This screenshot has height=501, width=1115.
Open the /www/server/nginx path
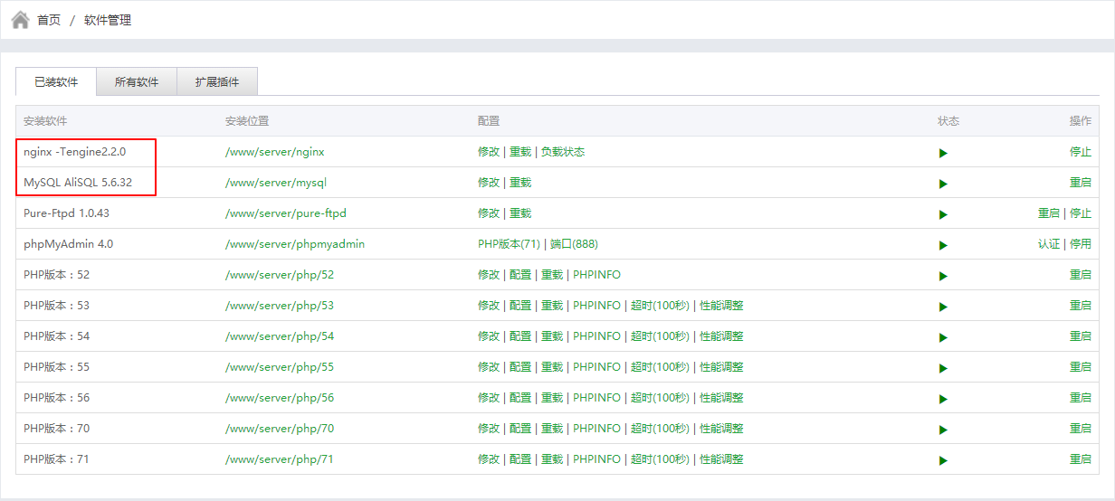point(275,152)
